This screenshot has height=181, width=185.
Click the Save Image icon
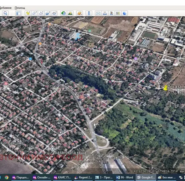[111, 13]
